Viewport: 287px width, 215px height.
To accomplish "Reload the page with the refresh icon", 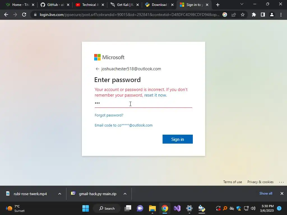I will click(x=24, y=15).
